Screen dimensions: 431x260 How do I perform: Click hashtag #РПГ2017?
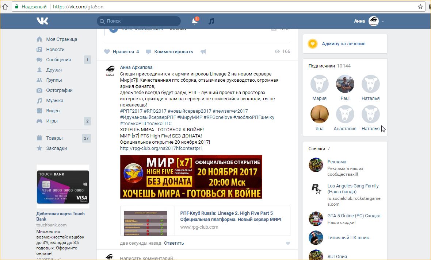click(131, 111)
